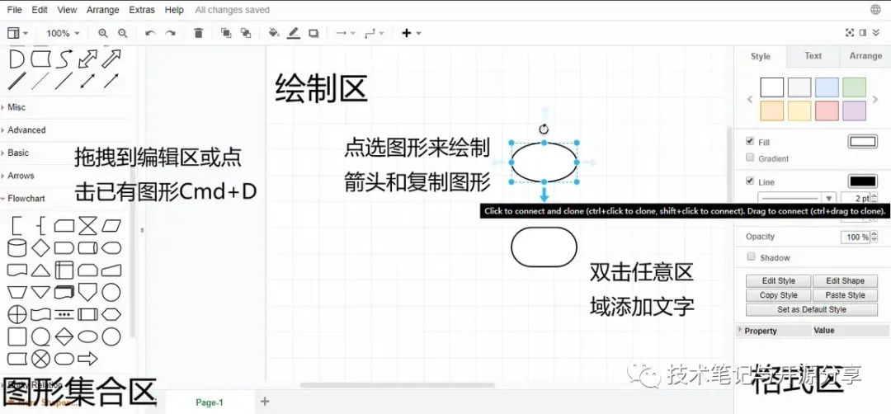Toggle fullscreen icon in top right

[850, 33]
